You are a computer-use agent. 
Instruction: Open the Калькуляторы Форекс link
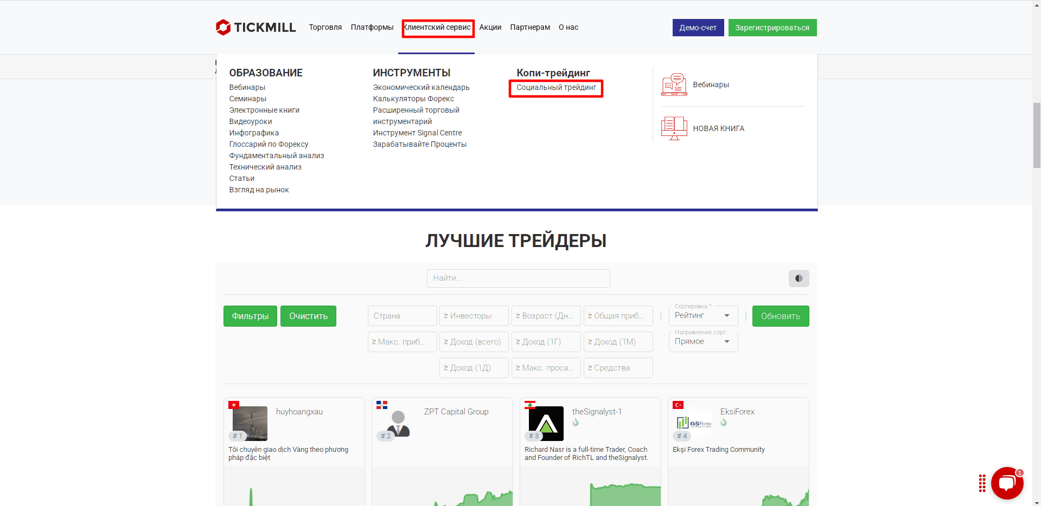(413, 99)
